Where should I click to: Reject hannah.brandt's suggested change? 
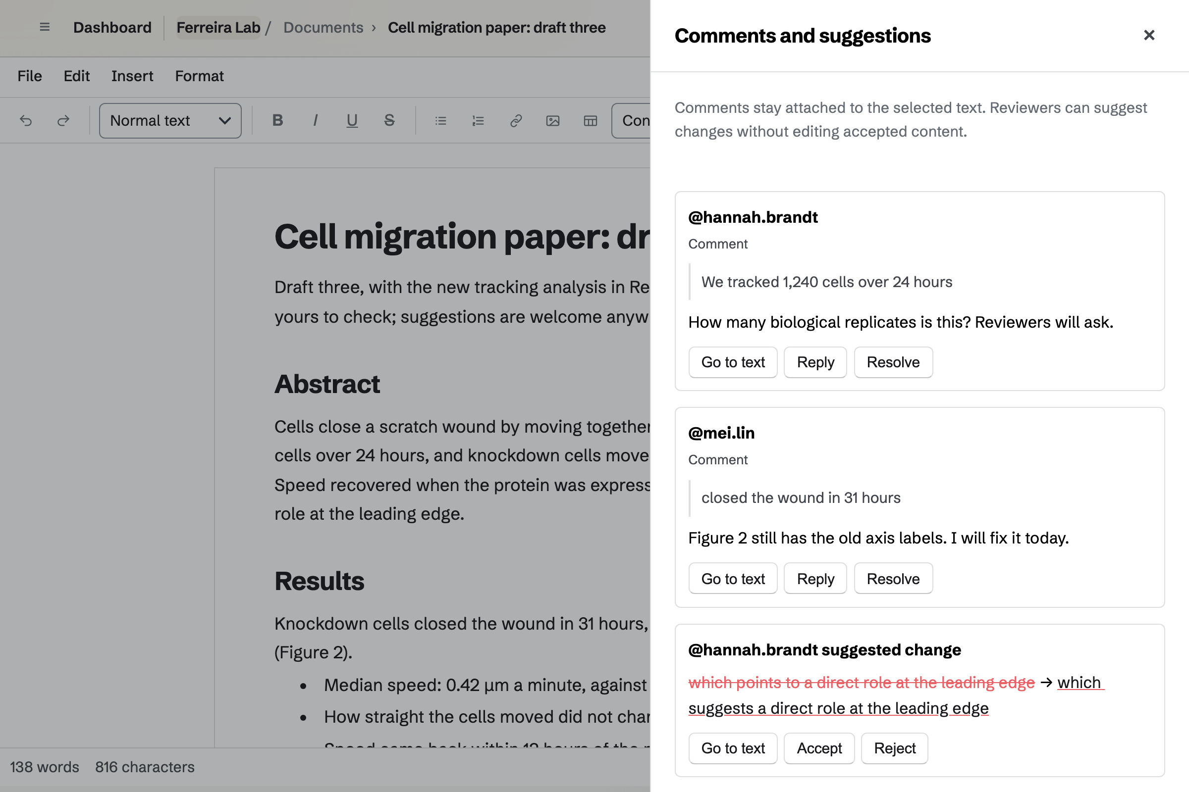coord(895,748)
